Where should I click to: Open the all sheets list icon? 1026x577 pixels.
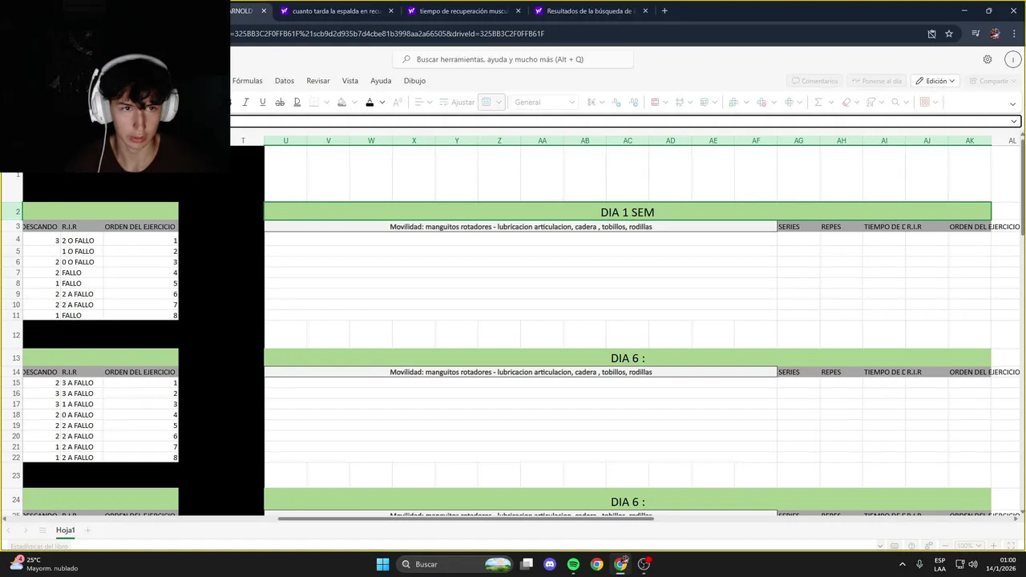pyautogui.click(x=42, y=531)
